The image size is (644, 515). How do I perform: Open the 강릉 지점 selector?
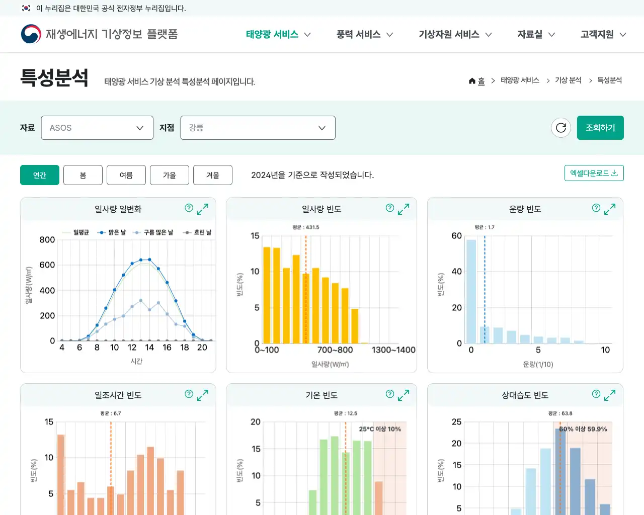[258, 128]
